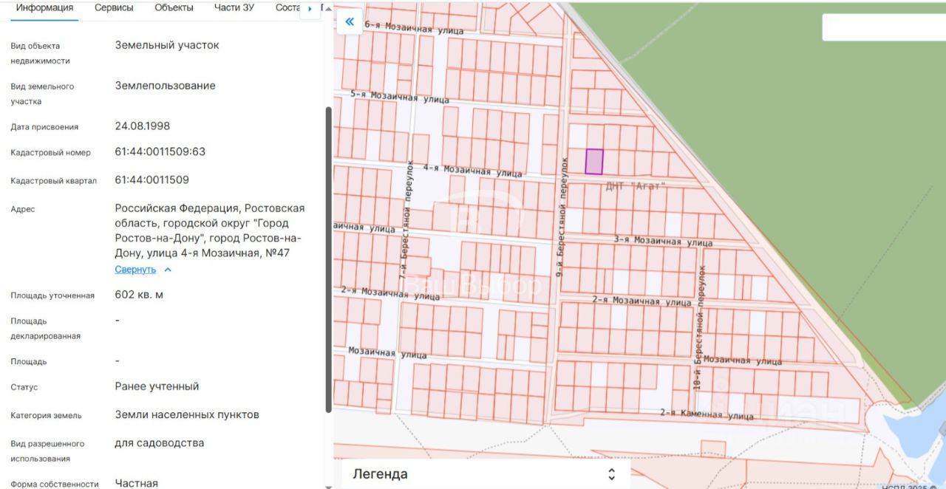Switch to the Сервисы tab
Viewport: 946px width, 489px height.
114,7
